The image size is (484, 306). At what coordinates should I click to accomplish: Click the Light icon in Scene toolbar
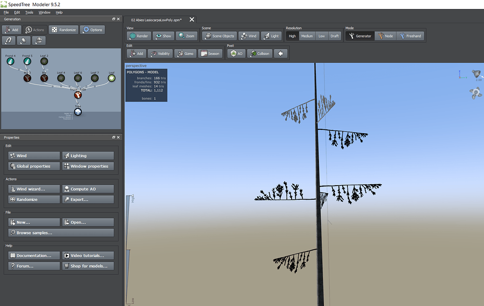click(271, 35)
